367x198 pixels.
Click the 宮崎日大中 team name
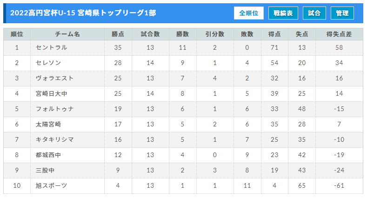(x=52, y=93)
